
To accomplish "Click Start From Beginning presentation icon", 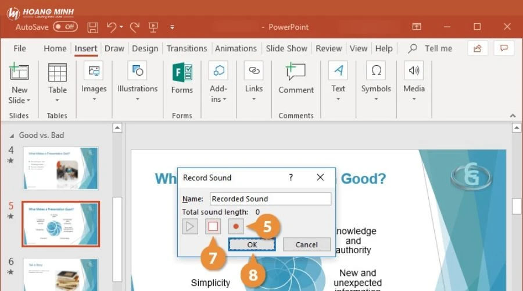I will click(153, 27).
